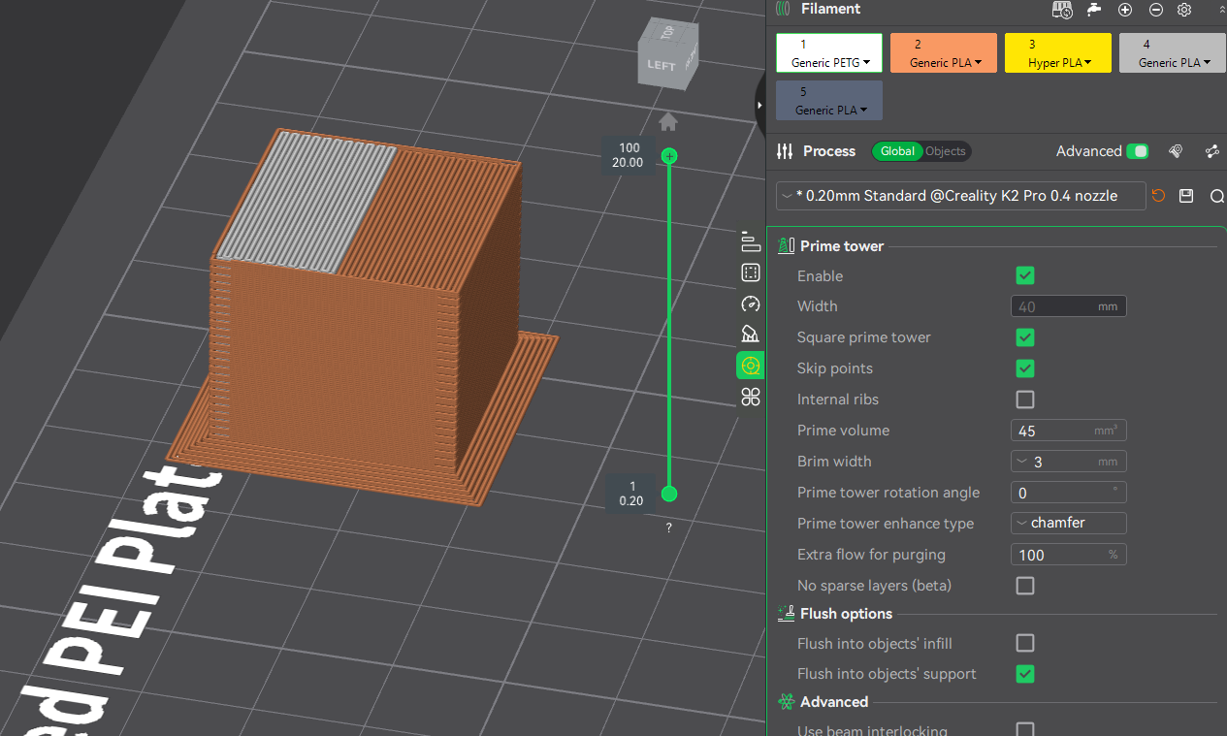Open the Speed settings gauge icon
The width and height of the screenshot is (1227, 736).
coord(750,304)
